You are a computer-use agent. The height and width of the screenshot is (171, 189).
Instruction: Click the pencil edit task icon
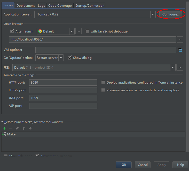(x=17, y=128)
